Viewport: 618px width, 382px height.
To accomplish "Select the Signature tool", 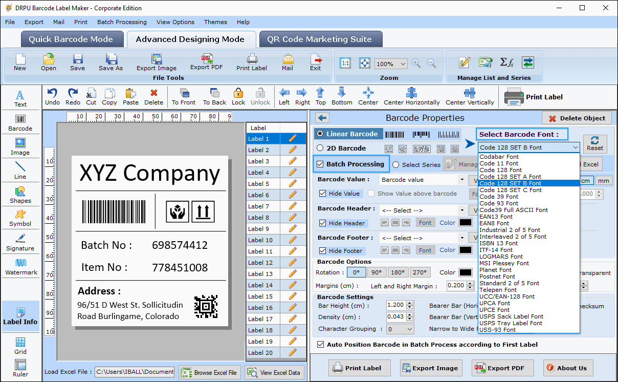I will pyautogui.click(x=20, y=243).
